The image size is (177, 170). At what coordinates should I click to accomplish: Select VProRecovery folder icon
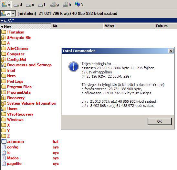point(4,114)
